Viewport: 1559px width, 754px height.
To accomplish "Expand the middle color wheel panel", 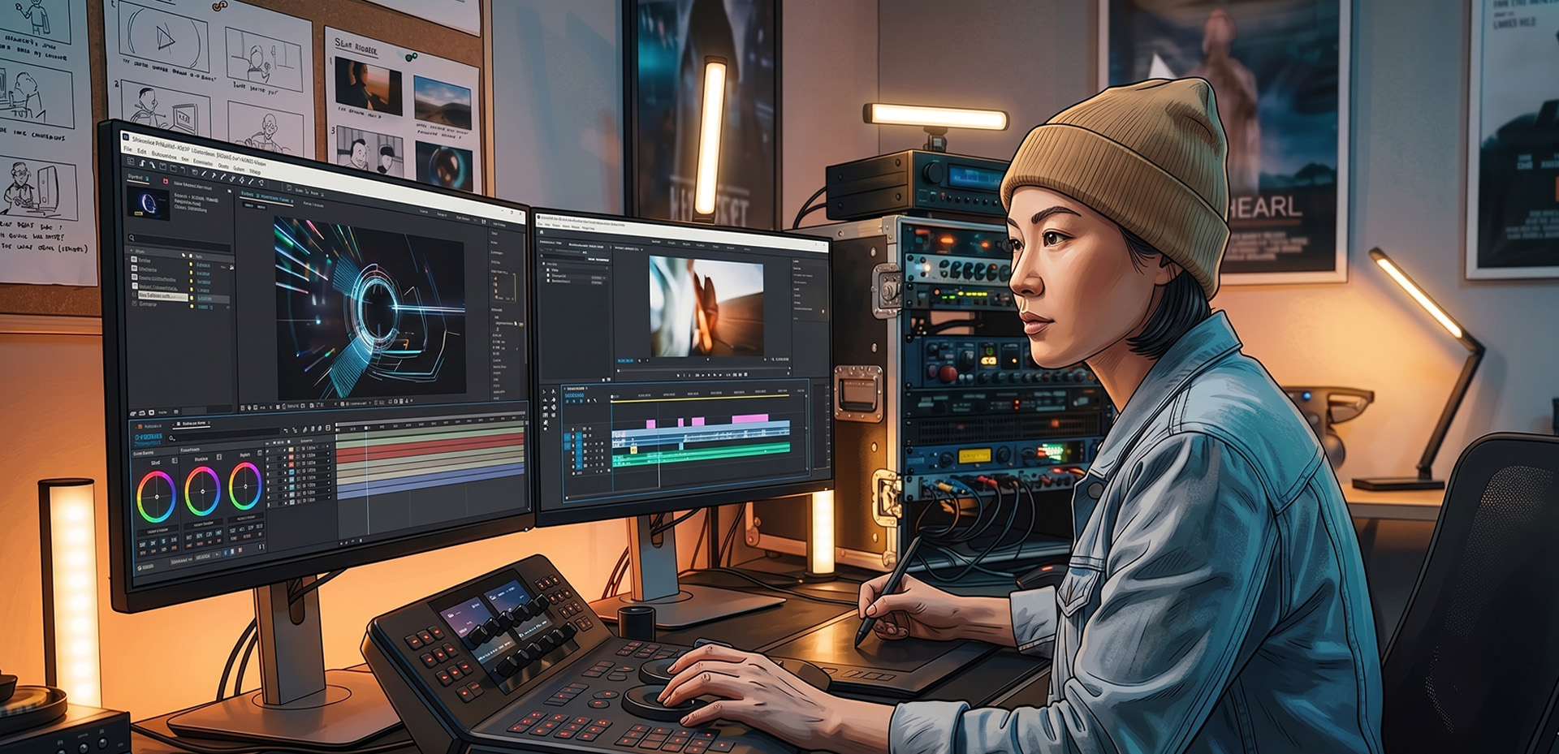I will click(219, 456).
